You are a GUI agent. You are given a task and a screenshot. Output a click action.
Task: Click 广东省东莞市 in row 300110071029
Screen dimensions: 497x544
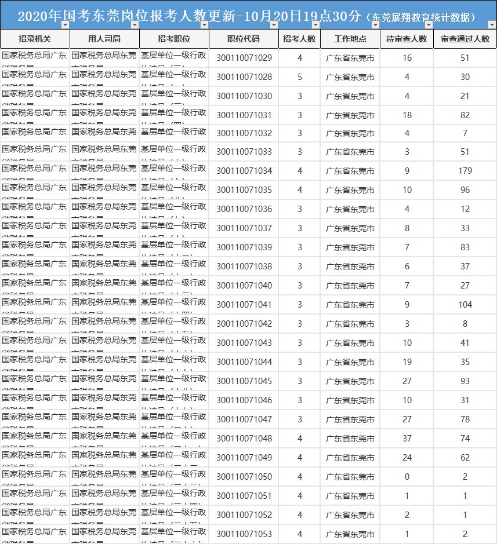(350, 58)
